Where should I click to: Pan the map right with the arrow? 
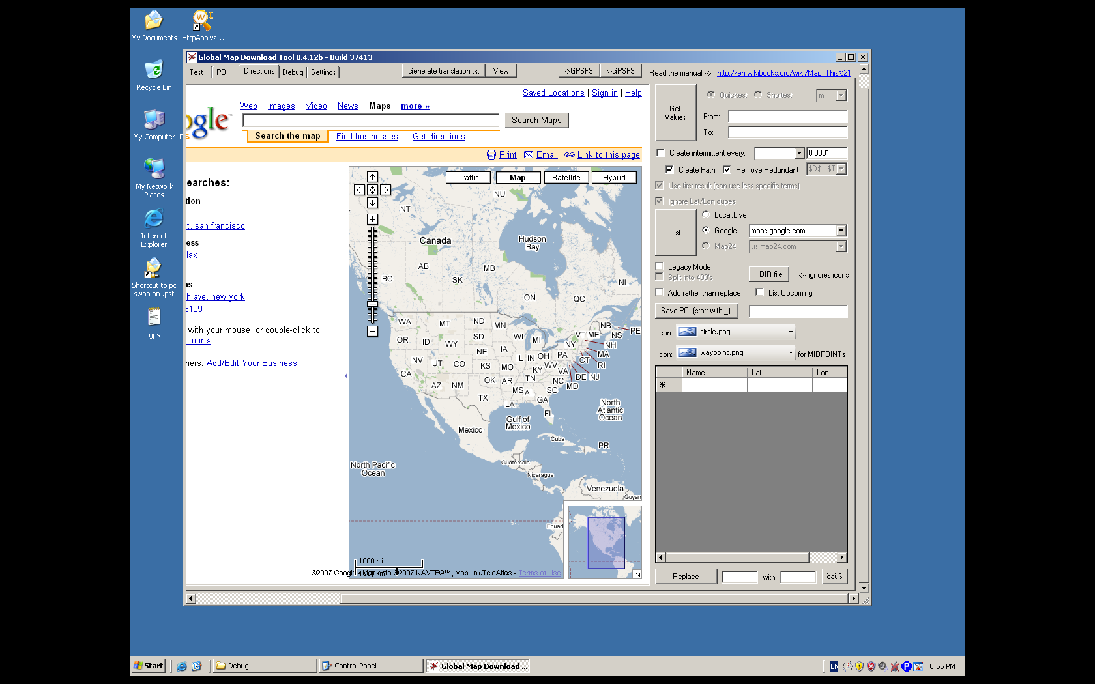point(385,190)
